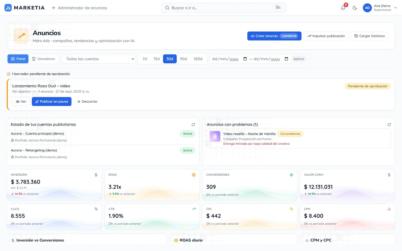
Task: Click the 309 conversions value
Action: pyautogui.click(x=211, y=187)
